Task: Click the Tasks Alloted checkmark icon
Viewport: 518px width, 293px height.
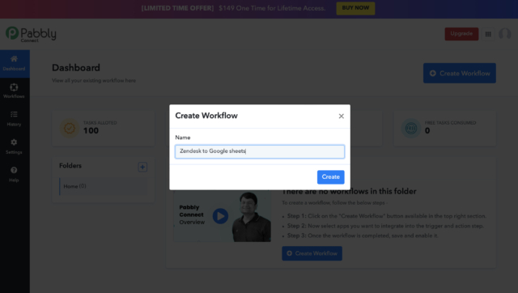Action: (x=70, y=128)
